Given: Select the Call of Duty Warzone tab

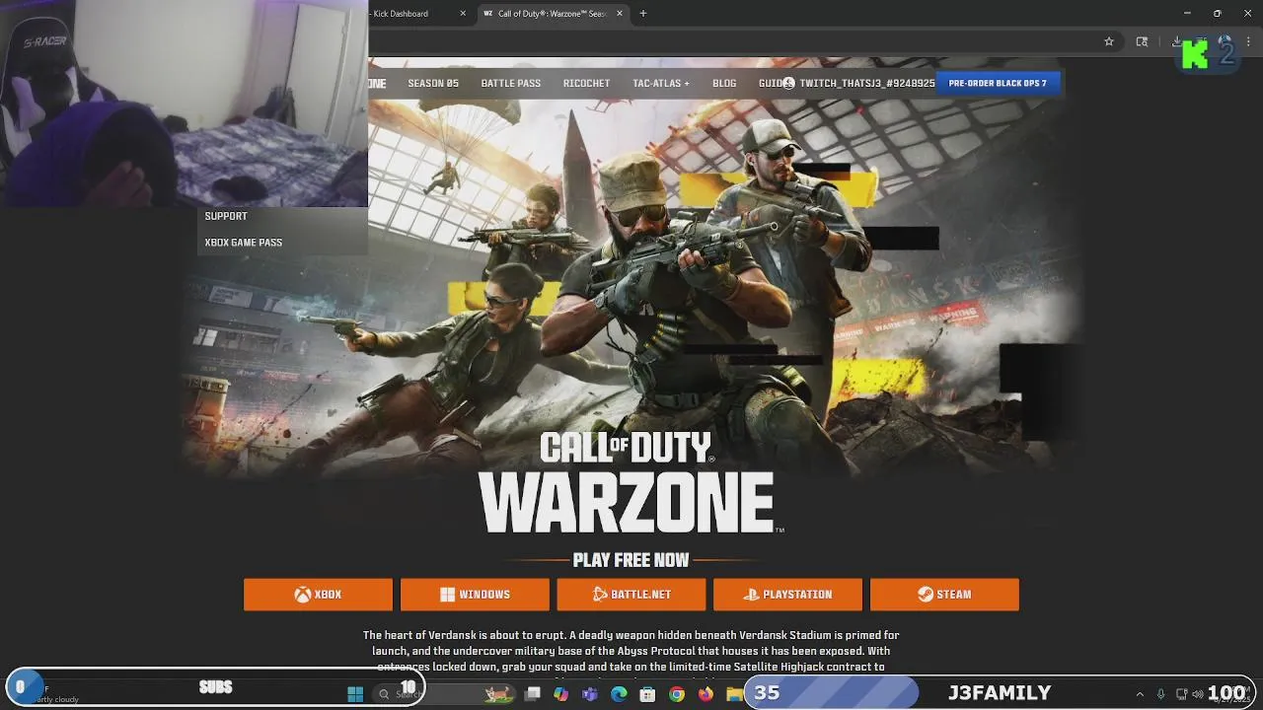Looking at the screenshot, I should coord(553,14).
